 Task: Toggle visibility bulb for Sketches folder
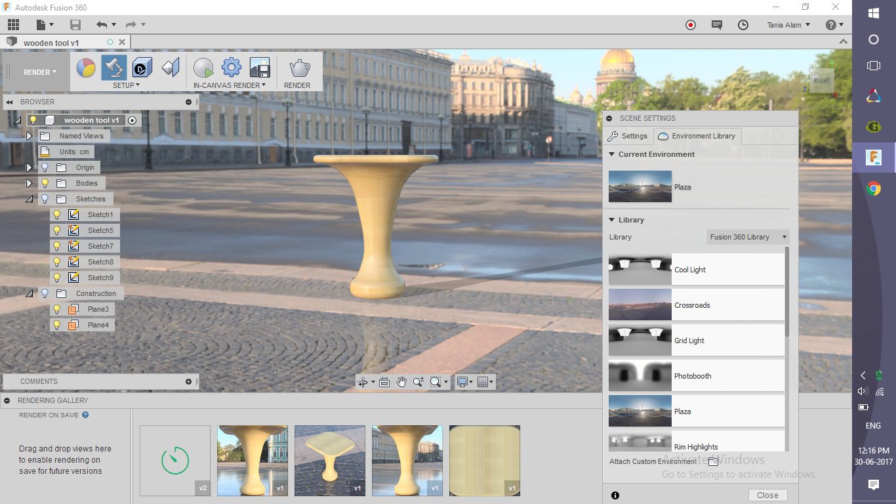point(45,199)
